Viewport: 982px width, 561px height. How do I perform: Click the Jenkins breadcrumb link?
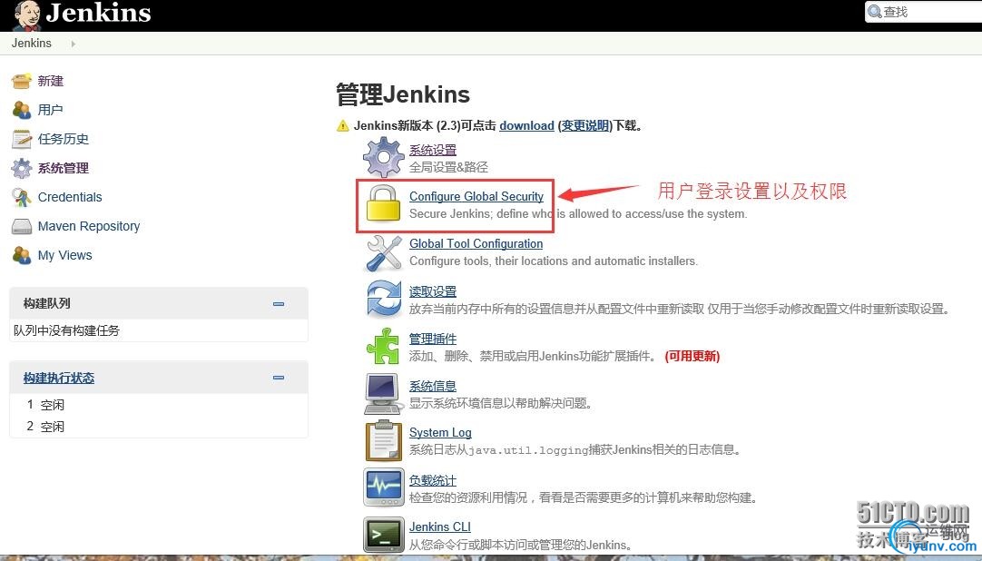coord(32,44)
